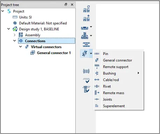Click the Assembly icon in tree
Viewport: 160px width, 134px height.
(x=21, y=35)
